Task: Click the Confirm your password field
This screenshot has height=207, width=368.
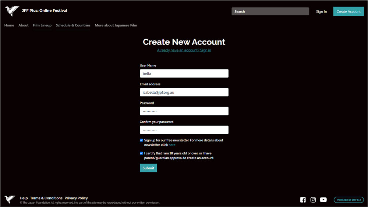Action: click(x=184, y=130)
